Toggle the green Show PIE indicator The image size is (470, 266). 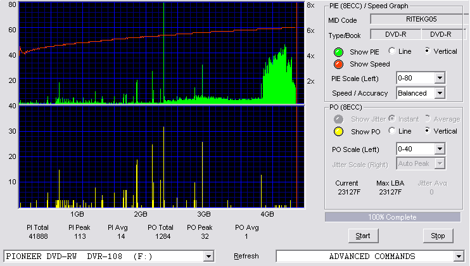tap(338, 52)
